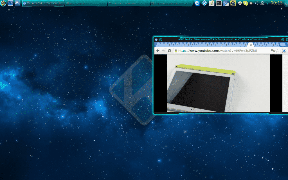Viewport: 288px width, 180px height.
Task: Open the Chromium window menu icon
Action: point(156,39)
